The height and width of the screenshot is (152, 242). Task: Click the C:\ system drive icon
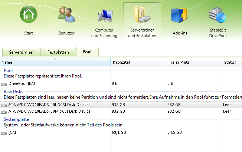click(x=4, y=132)
